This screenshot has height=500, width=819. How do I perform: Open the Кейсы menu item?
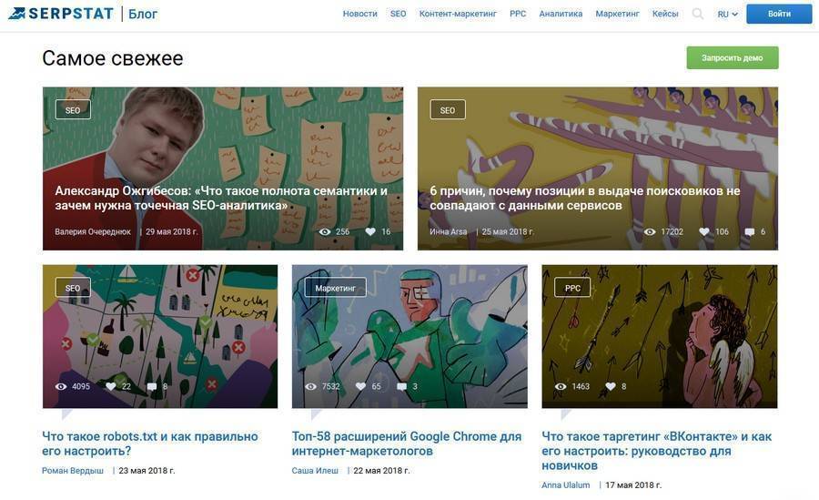click(x=665, y=14)
